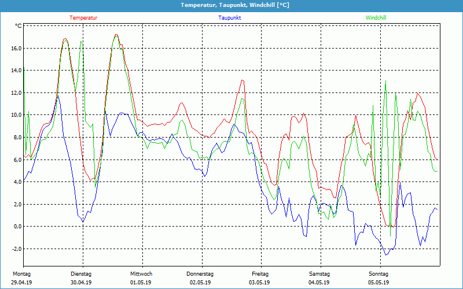463x289 pixels.
Task: Click the 16,0 y-axis value
Action: [x=16, y=49]
